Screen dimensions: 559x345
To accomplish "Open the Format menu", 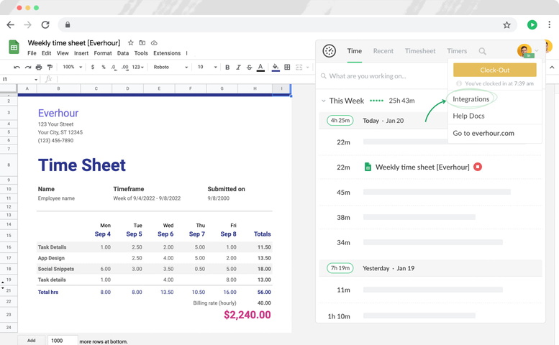I will pos(103,53).
